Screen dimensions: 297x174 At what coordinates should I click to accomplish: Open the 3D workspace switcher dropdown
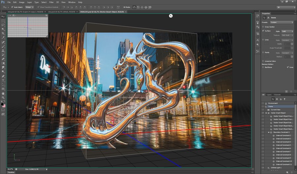[x=286, y=7]
